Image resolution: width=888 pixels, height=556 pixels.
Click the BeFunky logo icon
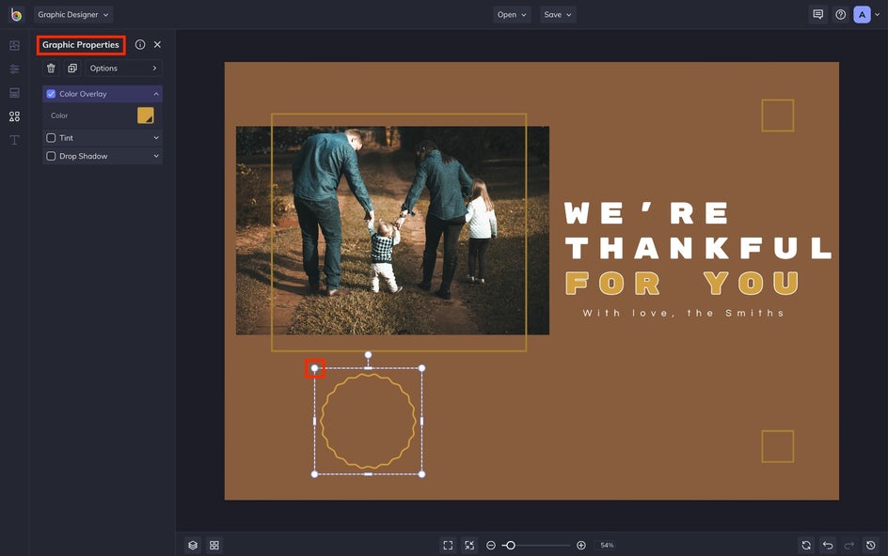coord(16,15)
